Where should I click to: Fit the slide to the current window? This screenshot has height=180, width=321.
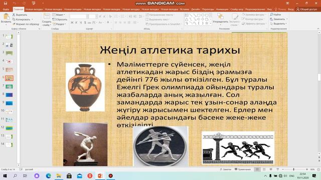(x=318, y=169)
